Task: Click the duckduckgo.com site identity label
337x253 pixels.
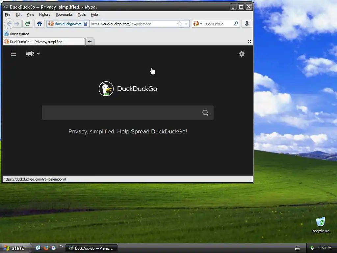Action: tap(68, 24)
